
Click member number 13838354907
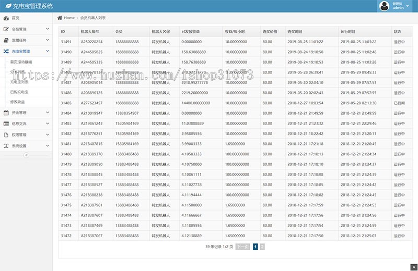[127, 113]
